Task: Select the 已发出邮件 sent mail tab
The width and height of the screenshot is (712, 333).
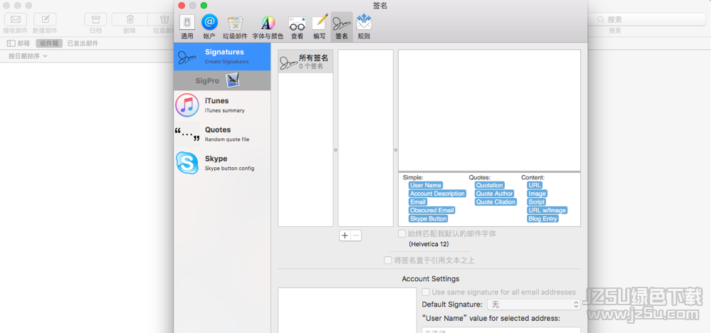Action: pyautogui.click(x=83, y=43)
